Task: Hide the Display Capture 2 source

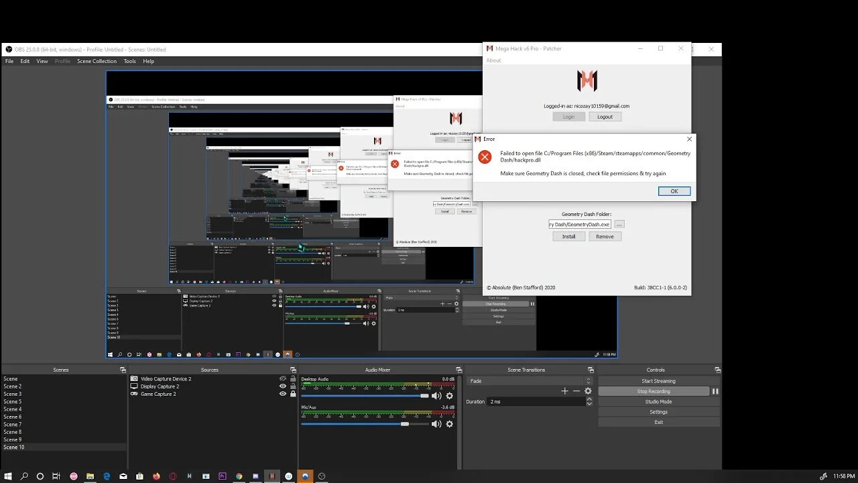Action: click(283, 386)
